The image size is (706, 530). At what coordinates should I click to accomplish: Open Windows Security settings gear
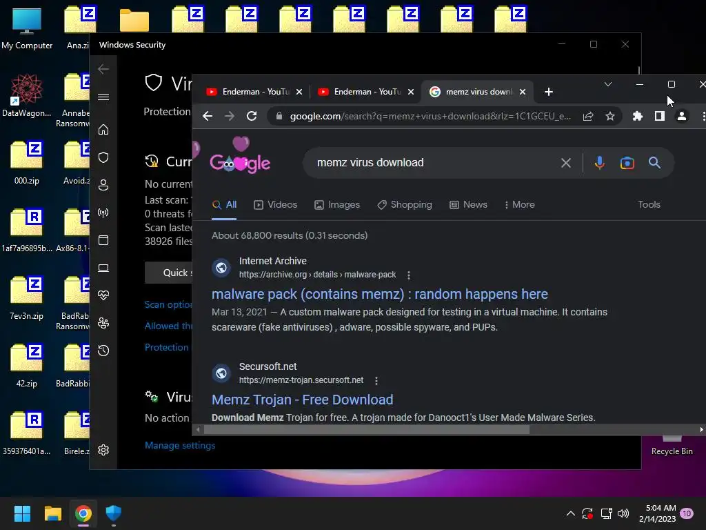(103, 450)
